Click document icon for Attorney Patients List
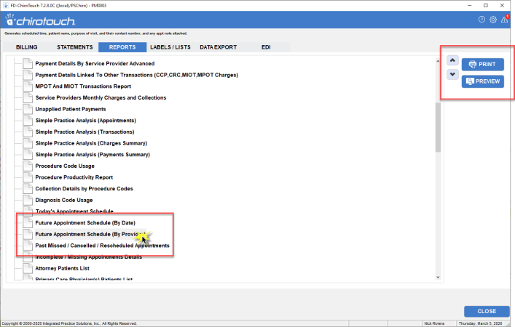Viewport: 515px width, 327px height. [x=28, y=268]
